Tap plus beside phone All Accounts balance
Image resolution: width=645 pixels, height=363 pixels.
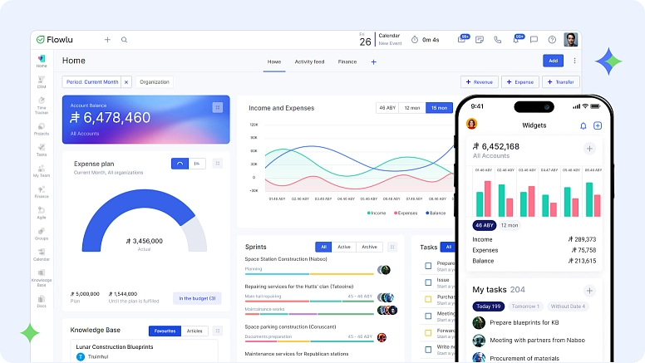coord(589,149)
